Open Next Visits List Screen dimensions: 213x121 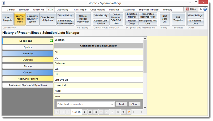[165, 19]
